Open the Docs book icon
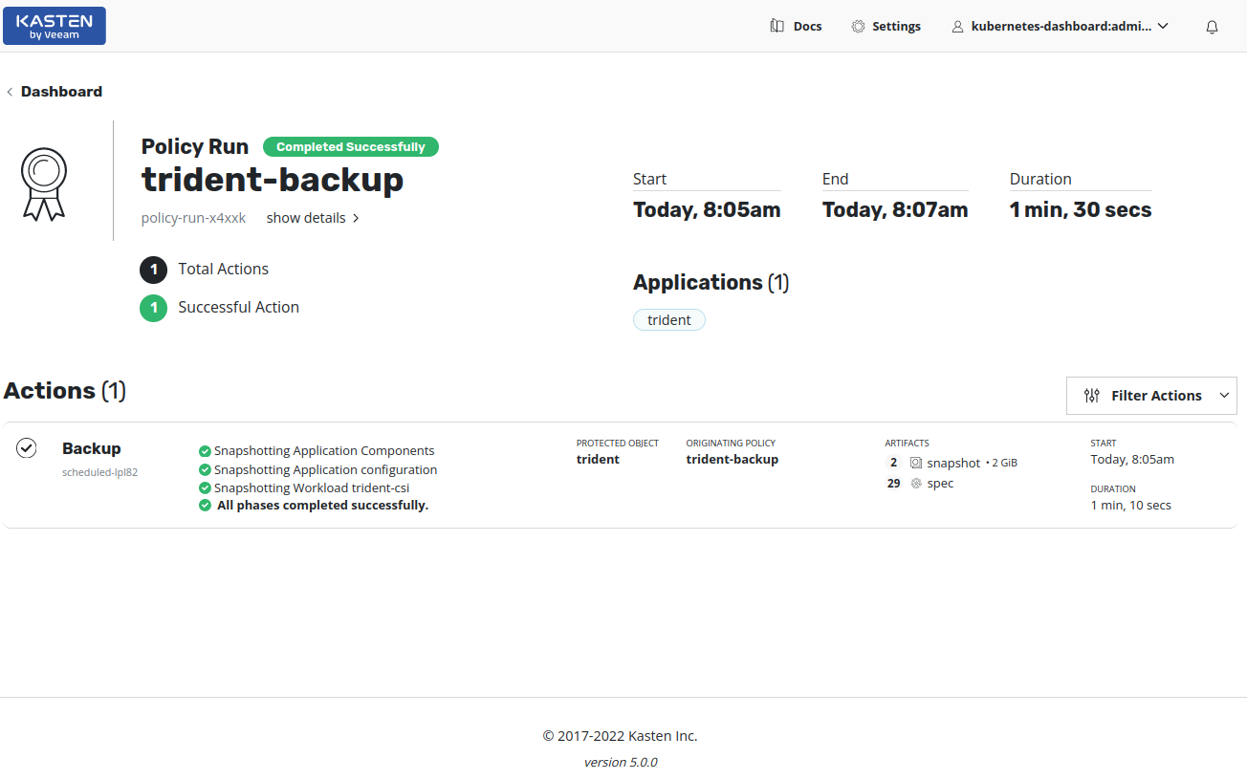 click(x=777, y=26)
